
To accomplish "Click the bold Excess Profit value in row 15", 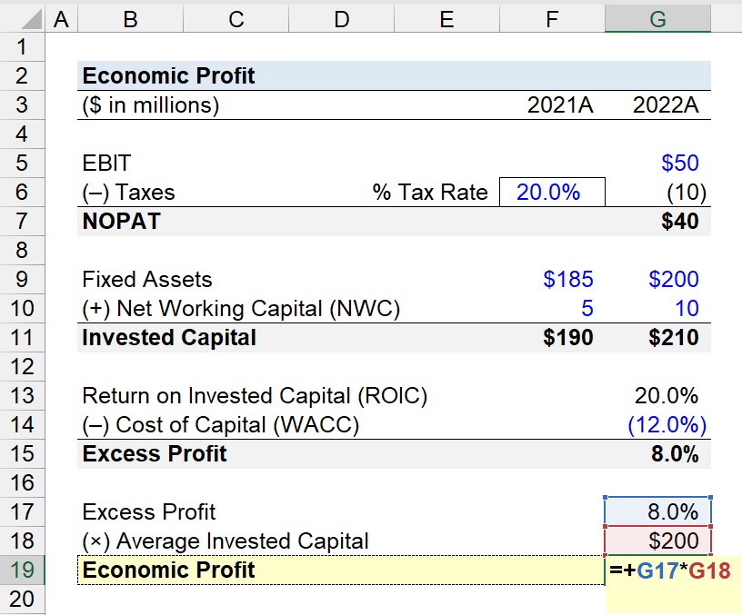I will coord(675,454).
